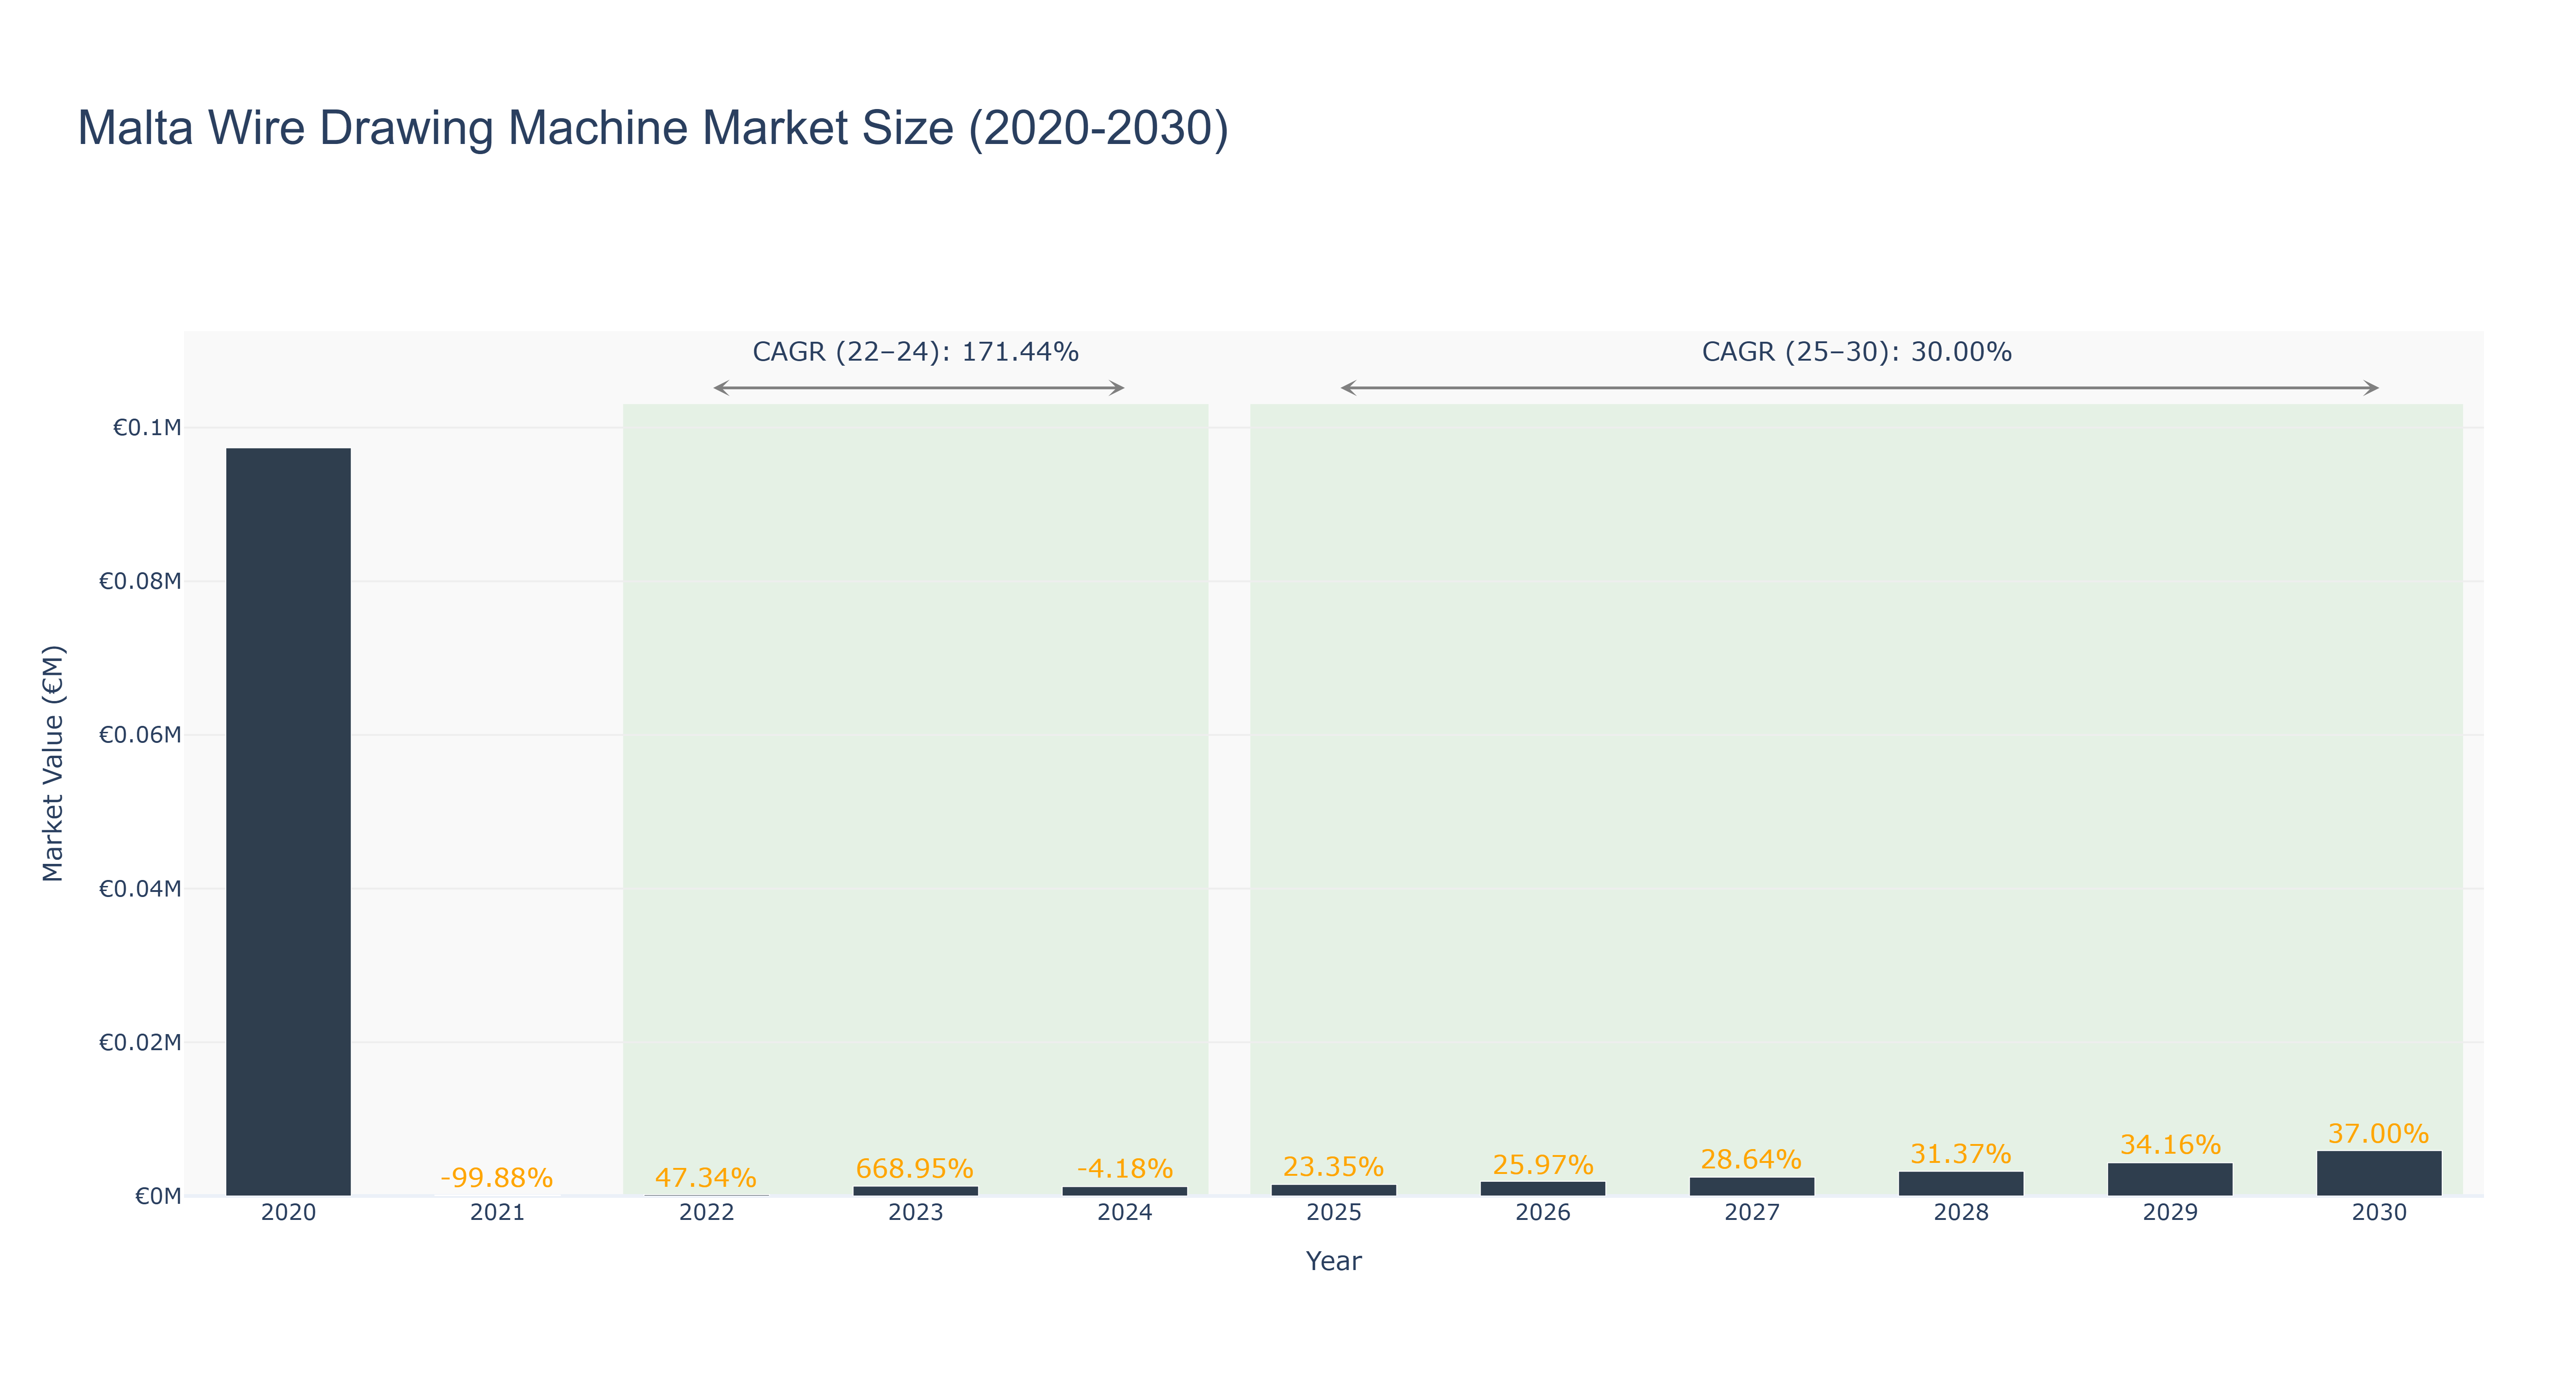Click the 2022 x-axis year label
Viewport: 2576px width, 1380px height.
tap(706, 1213)
